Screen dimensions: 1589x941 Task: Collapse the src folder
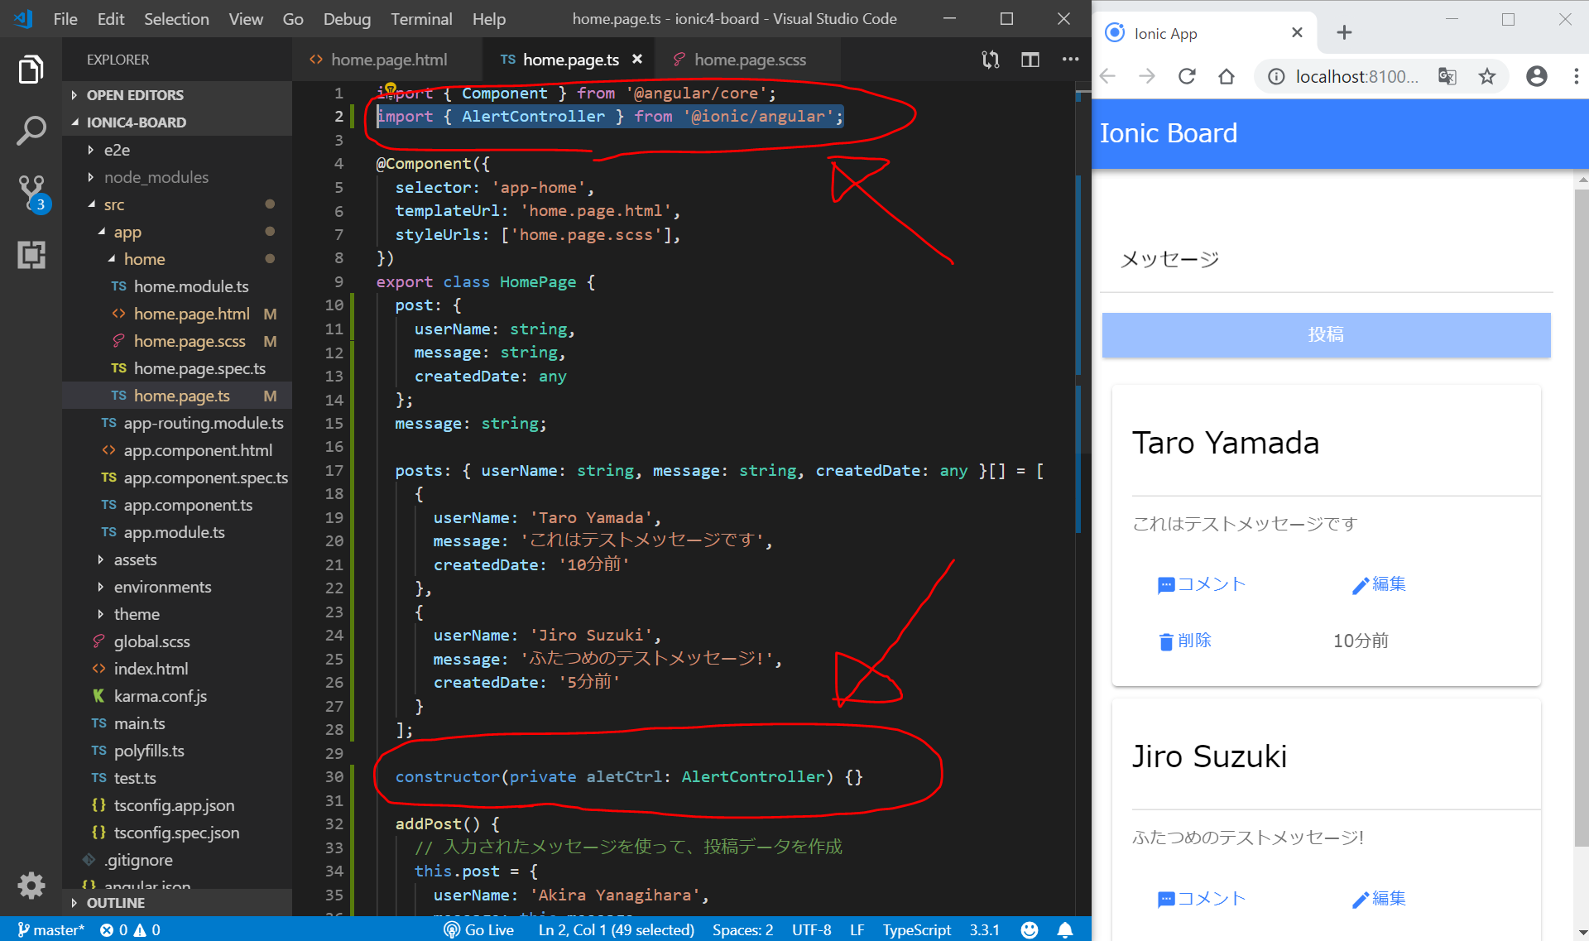[x=114, y=204]
